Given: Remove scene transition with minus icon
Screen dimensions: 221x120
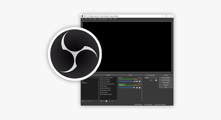Looking at the screenshot, I should pyautogui.click(x=153, y=80).
